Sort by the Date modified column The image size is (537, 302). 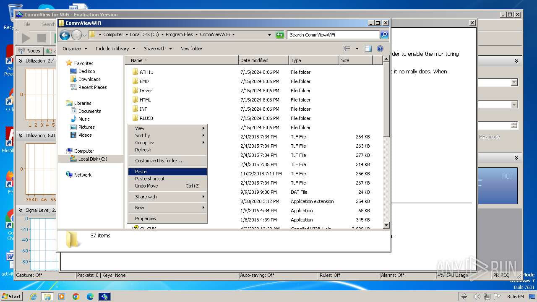click(263, 60)
